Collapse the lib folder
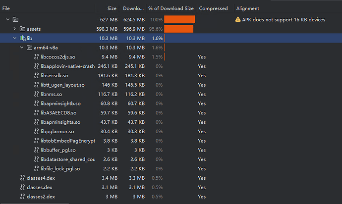This screenshot has width=342, height=204. (x=15, y=38)
